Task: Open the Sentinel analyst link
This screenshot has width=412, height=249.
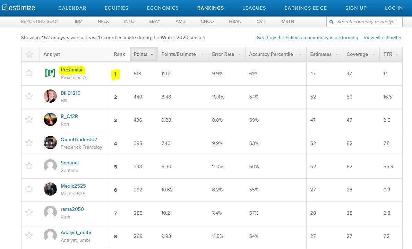Action: [70, 163]
